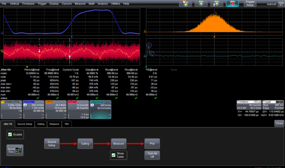Click the Single trigger button marked 1
The height and width of the screenshot is (168, 285).
coord(217,3)
